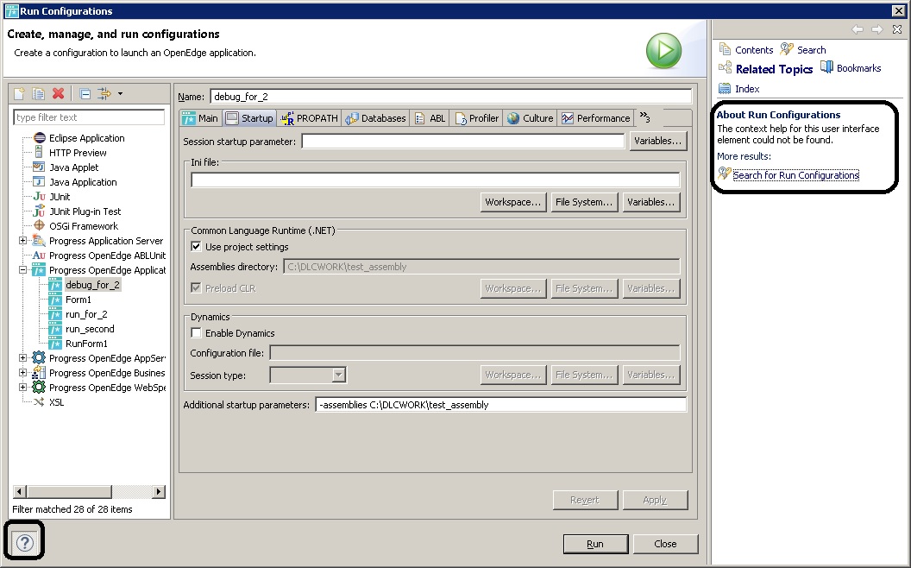Select run_for_2 configuration

tap(86, 314)
